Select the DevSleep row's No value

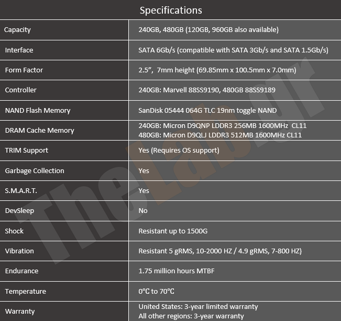point(143,211)
